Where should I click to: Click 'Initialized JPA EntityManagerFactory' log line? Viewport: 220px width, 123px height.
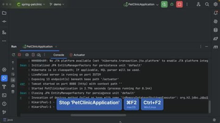pyautogui.click(x=86, y=65)
